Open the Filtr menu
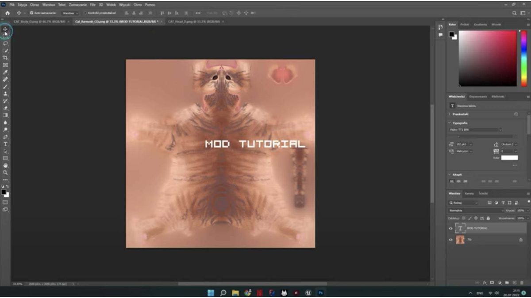 (92, 4)
